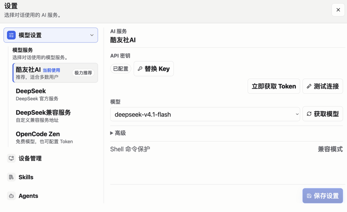The height and width of the screenshot is (212, 347).
Task: Select OpenCode Zen service
Action: [x=55, y=137]
